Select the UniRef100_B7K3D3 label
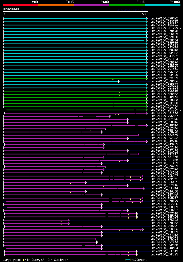Image resolution: width=183 pixels, height=262 pixels. click(x=164, y=220)
